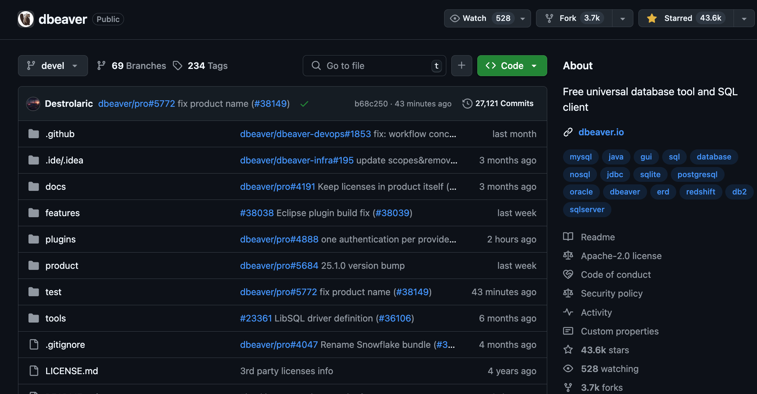Click the '3rd party licenses info' commit message
757x394 pixels.
287,371
